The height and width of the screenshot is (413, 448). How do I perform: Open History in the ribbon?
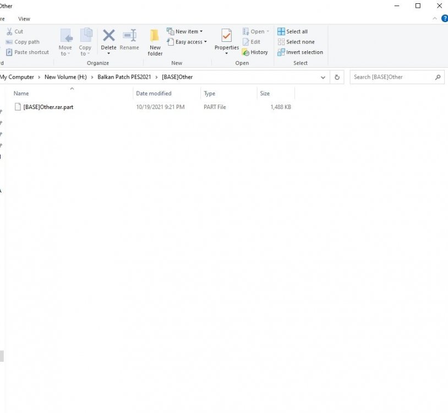255,52
